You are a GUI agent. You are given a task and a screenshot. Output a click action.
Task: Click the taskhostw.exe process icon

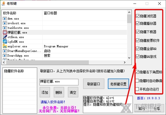(x=5, y=28)
